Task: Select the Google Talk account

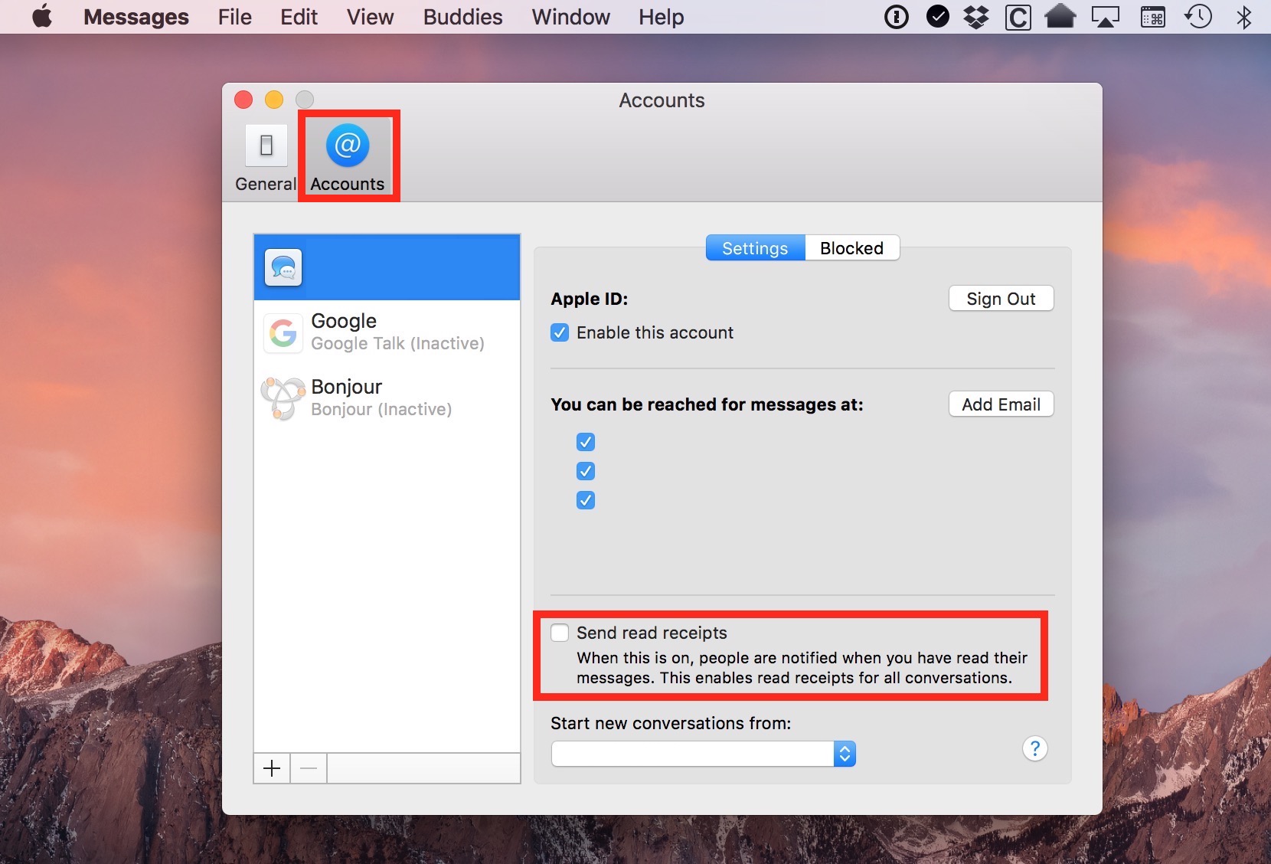Action: tap(387, 332)
